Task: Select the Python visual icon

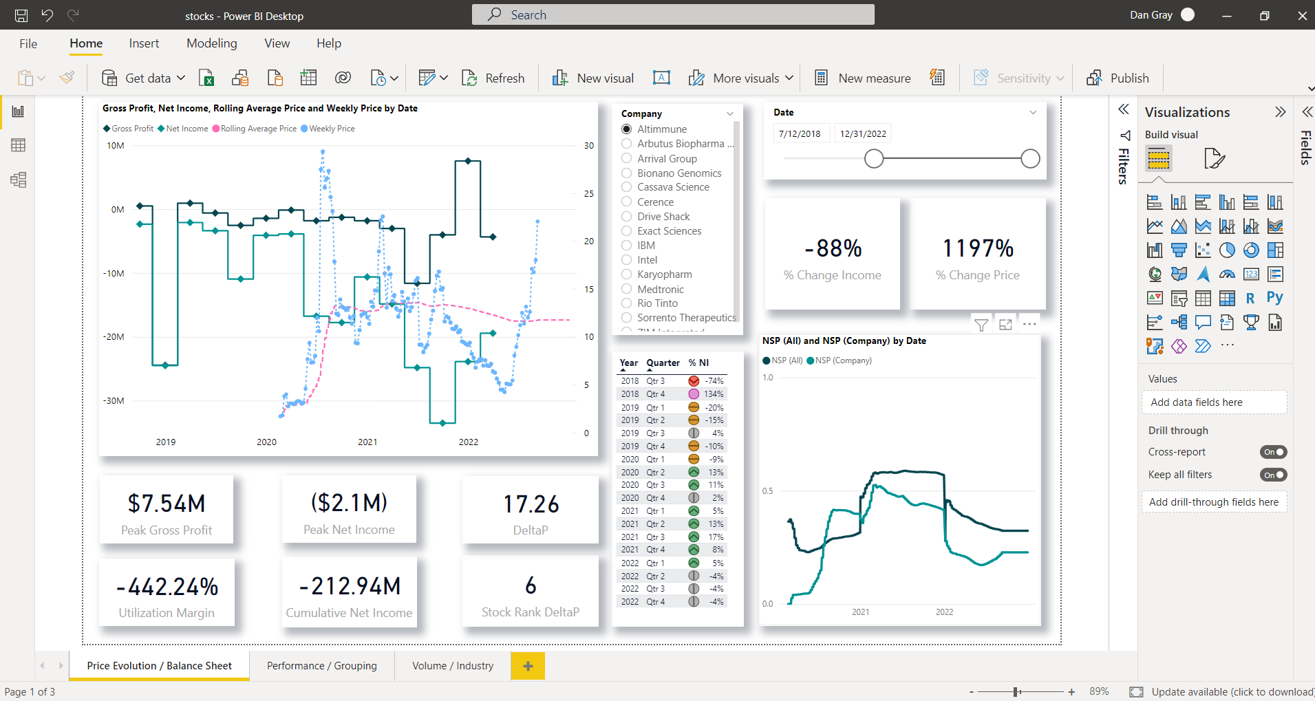Action: [1274, 298]
